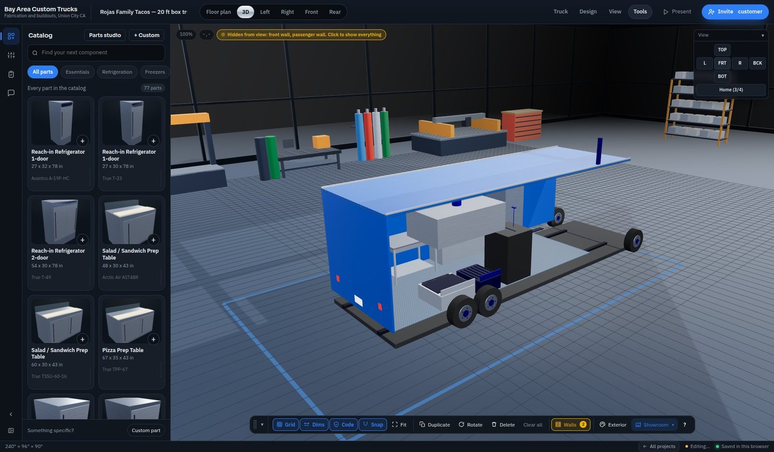Viewport: 774px width, 452px height.
Task: Click the Fit view tool
Action: coord(399,424)
